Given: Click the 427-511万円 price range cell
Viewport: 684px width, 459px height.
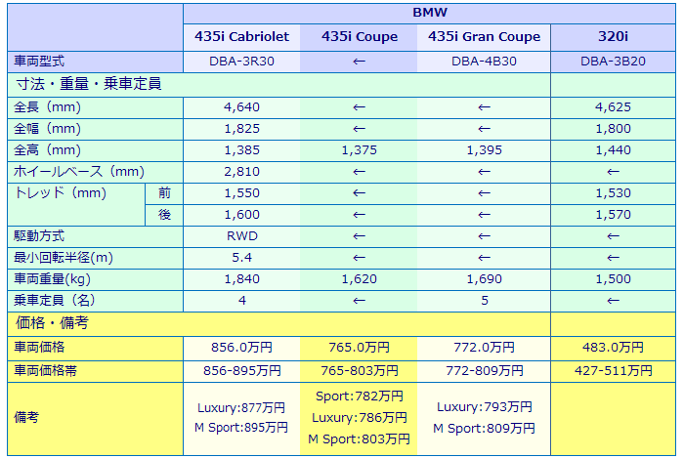Looking at the screenshot, I should click(613, 371).
